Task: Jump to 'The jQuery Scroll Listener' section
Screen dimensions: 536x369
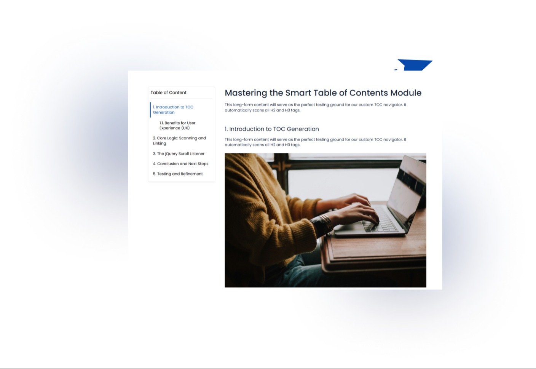Action: click(179, 153)
